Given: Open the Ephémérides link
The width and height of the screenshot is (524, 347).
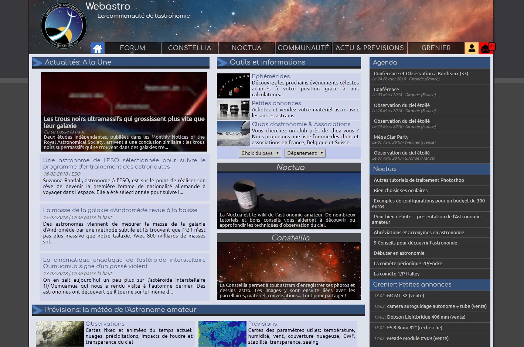Looking at the screenshot, I should [x=271, y=76].
